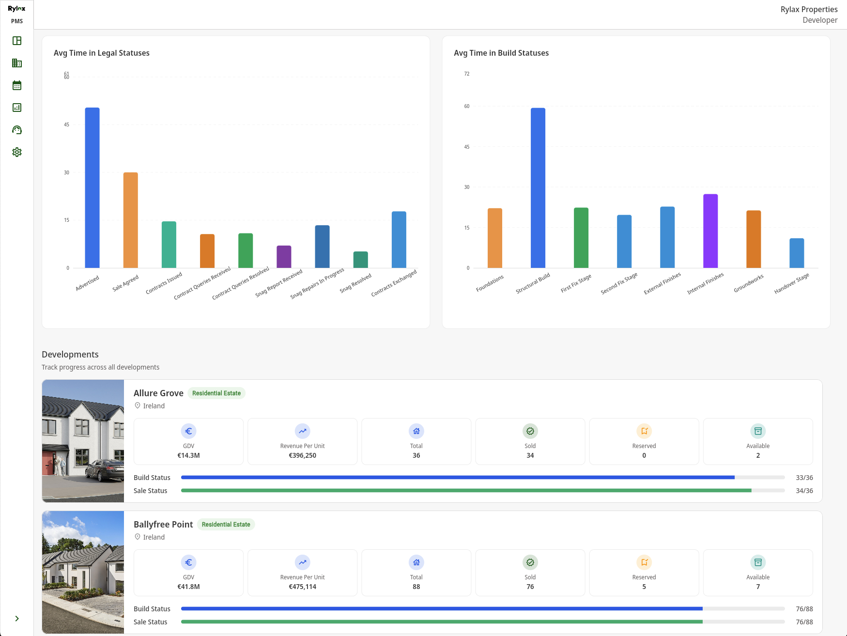Click the Residential Estate badge on Allure Grove
This screenshot has height=636, width=847.
216,393
